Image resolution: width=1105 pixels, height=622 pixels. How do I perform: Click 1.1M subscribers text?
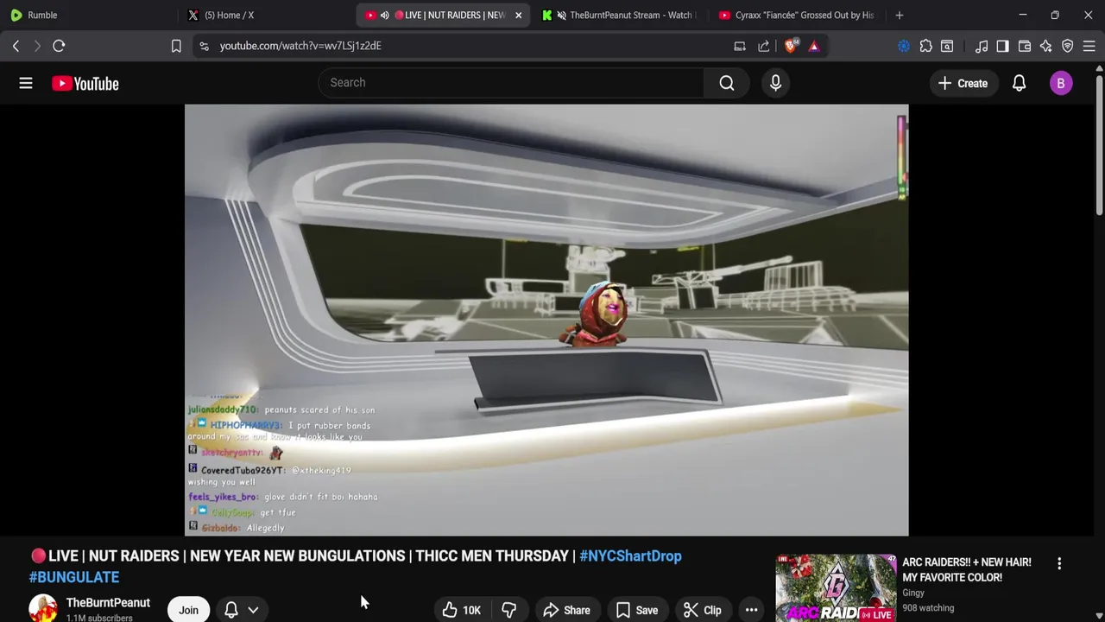[99, 618]
